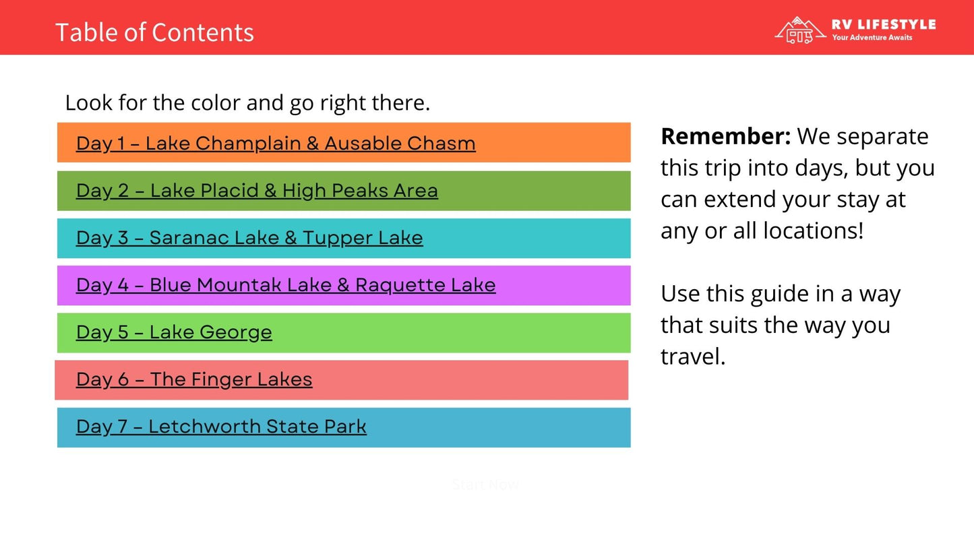Jump to Day 3 – Saranac Lake section
The image size is (974, 548).
249,238
